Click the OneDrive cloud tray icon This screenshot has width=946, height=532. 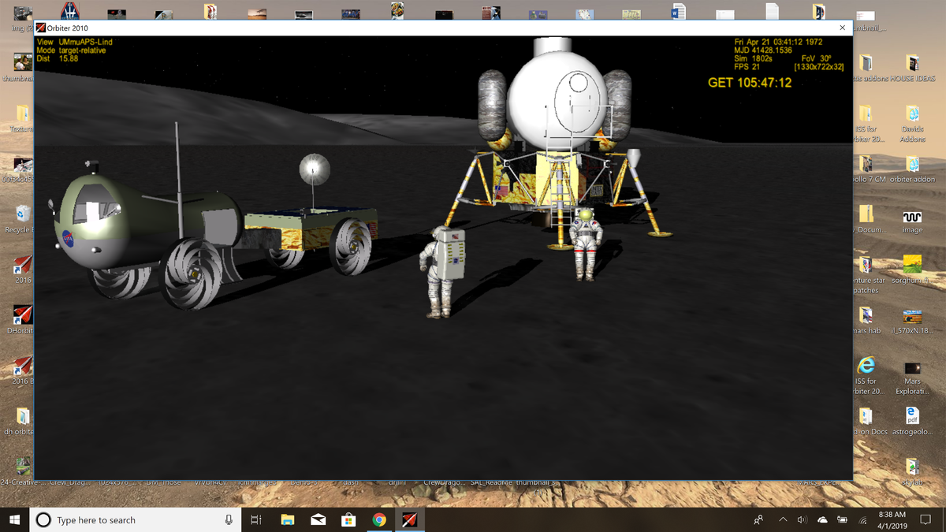click(822, 519)
